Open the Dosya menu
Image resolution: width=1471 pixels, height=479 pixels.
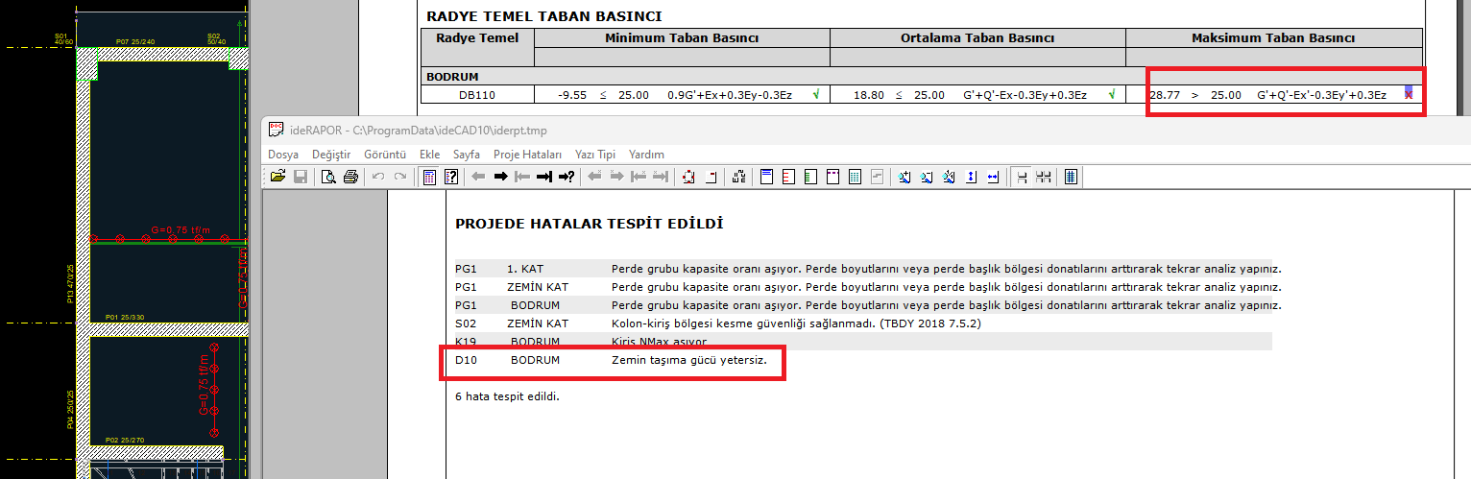tap(283, 155)
